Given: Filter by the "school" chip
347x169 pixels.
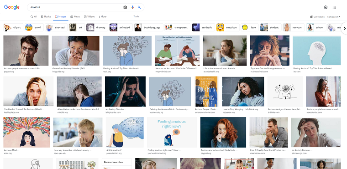Looking at the screenshot, I should [316, 27].
